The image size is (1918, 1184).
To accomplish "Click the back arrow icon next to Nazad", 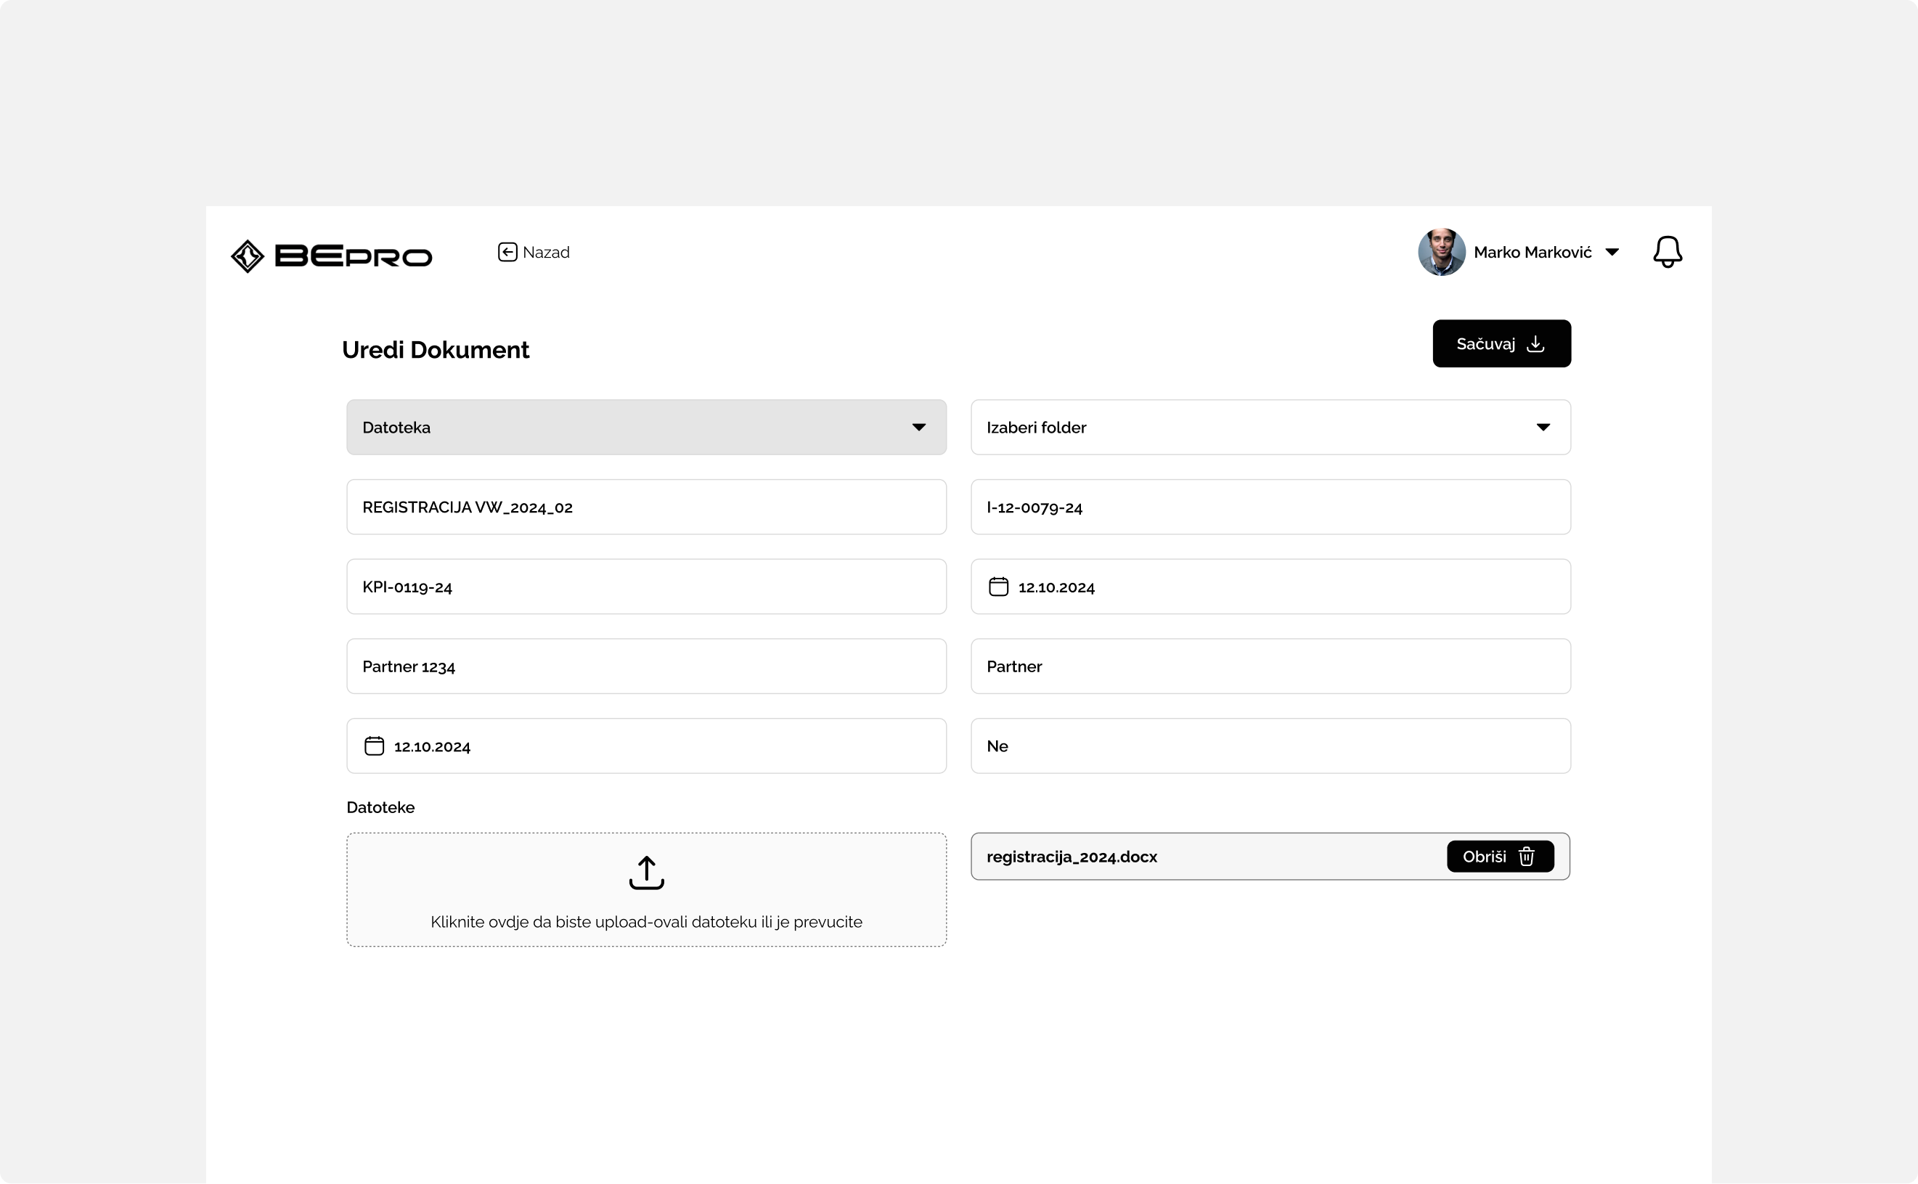I will (507, 252).
